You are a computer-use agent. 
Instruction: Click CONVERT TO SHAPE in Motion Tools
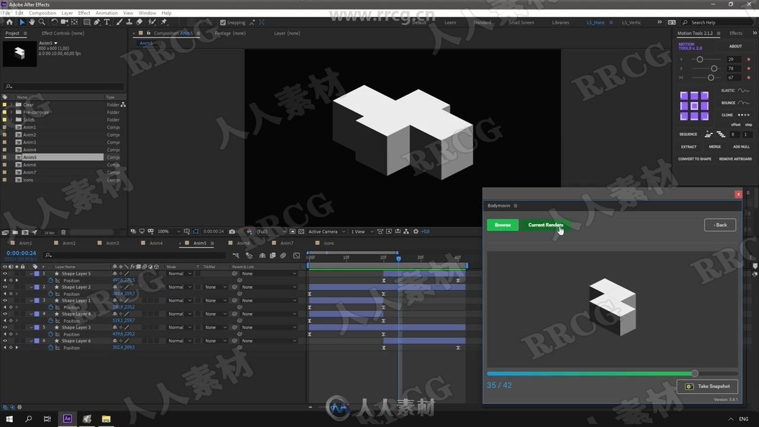pyautogui.click(x=695, y=159)
